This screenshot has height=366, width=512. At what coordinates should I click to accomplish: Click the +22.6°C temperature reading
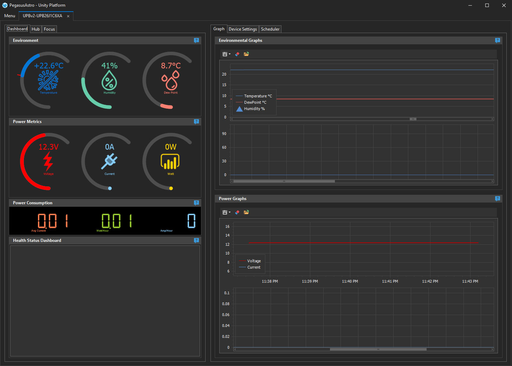coord(48,66)
